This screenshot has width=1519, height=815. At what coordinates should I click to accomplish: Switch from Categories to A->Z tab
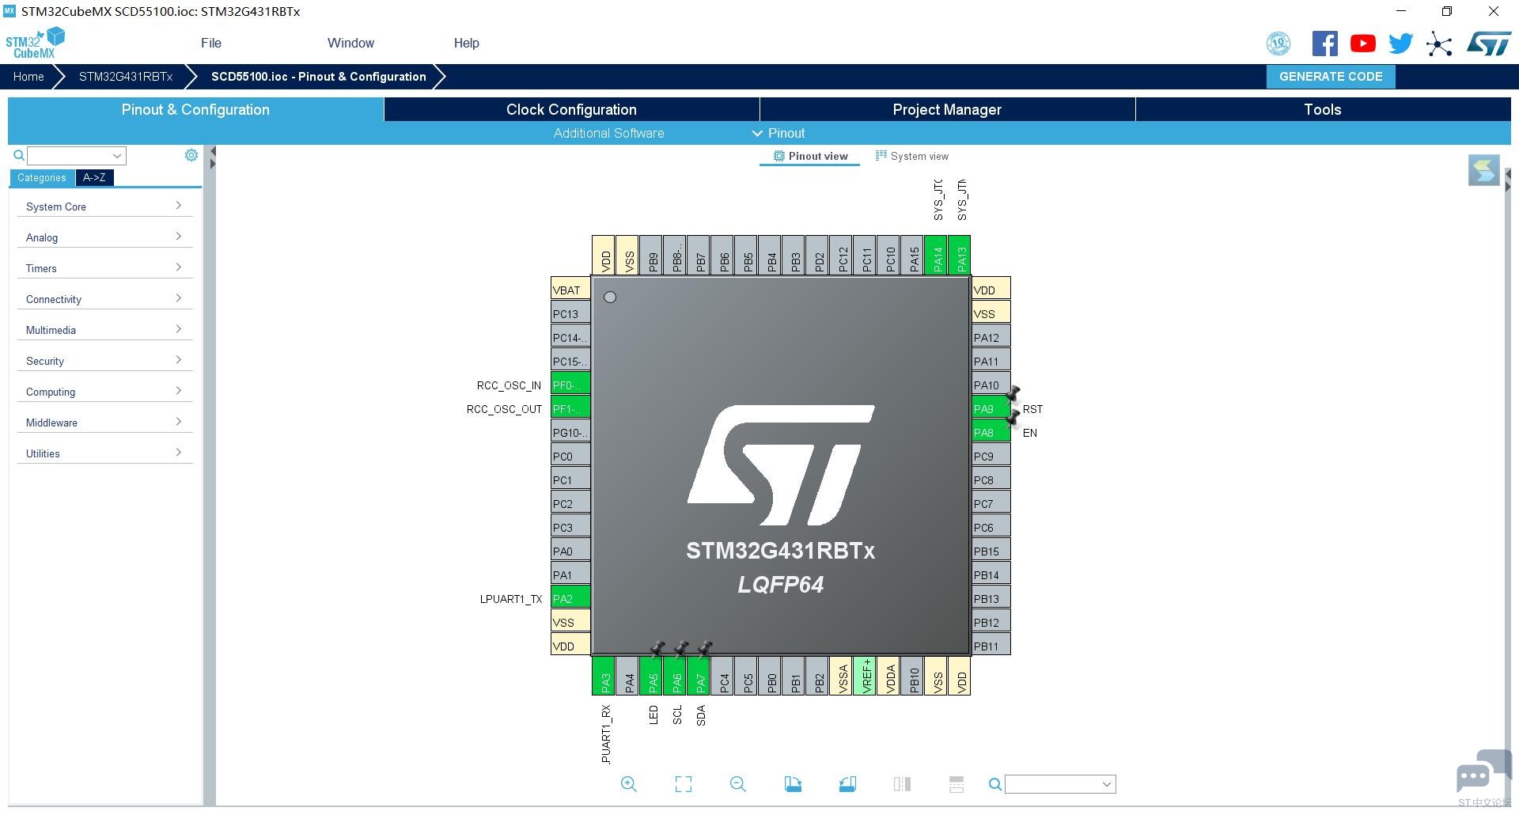coord(93,177)
